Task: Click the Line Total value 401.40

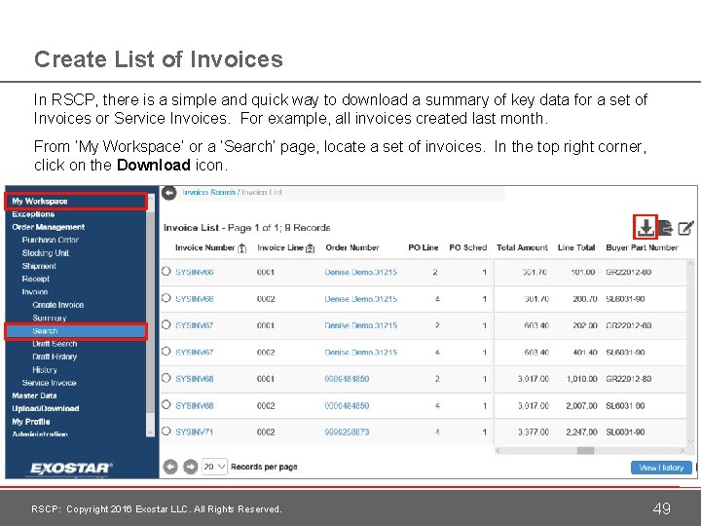Action: (x=585, y=352)
